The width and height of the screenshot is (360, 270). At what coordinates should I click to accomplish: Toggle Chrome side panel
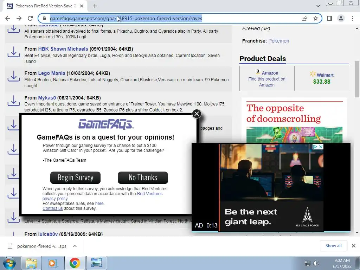click(x=330, y=18)
